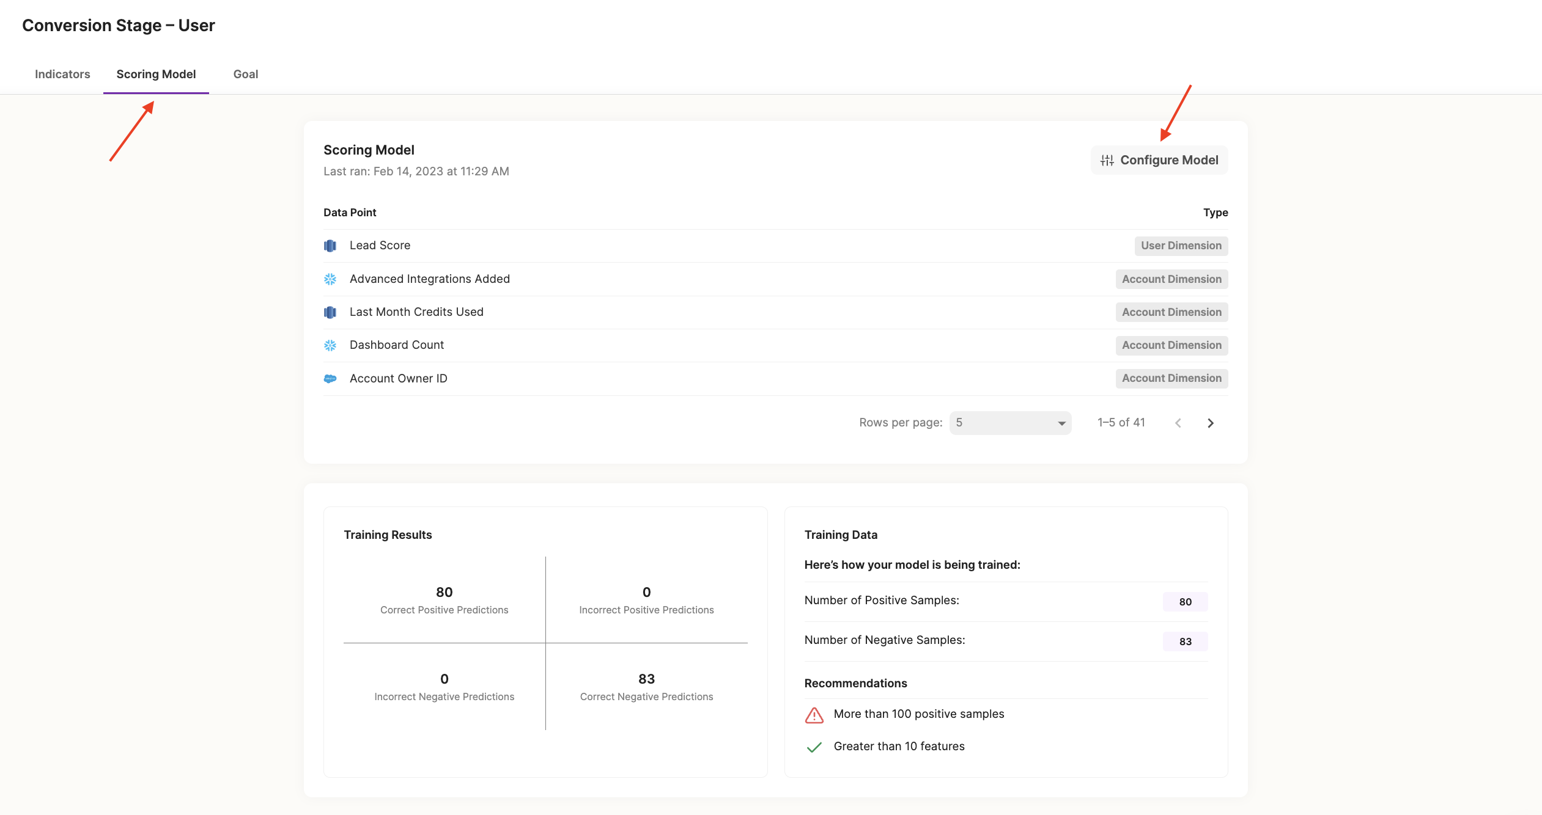Click the Snowflake icon beside Advanced Integrations Added
Image resolution: width=1542 pixels, height=815 pixels.
coord(330,279)
